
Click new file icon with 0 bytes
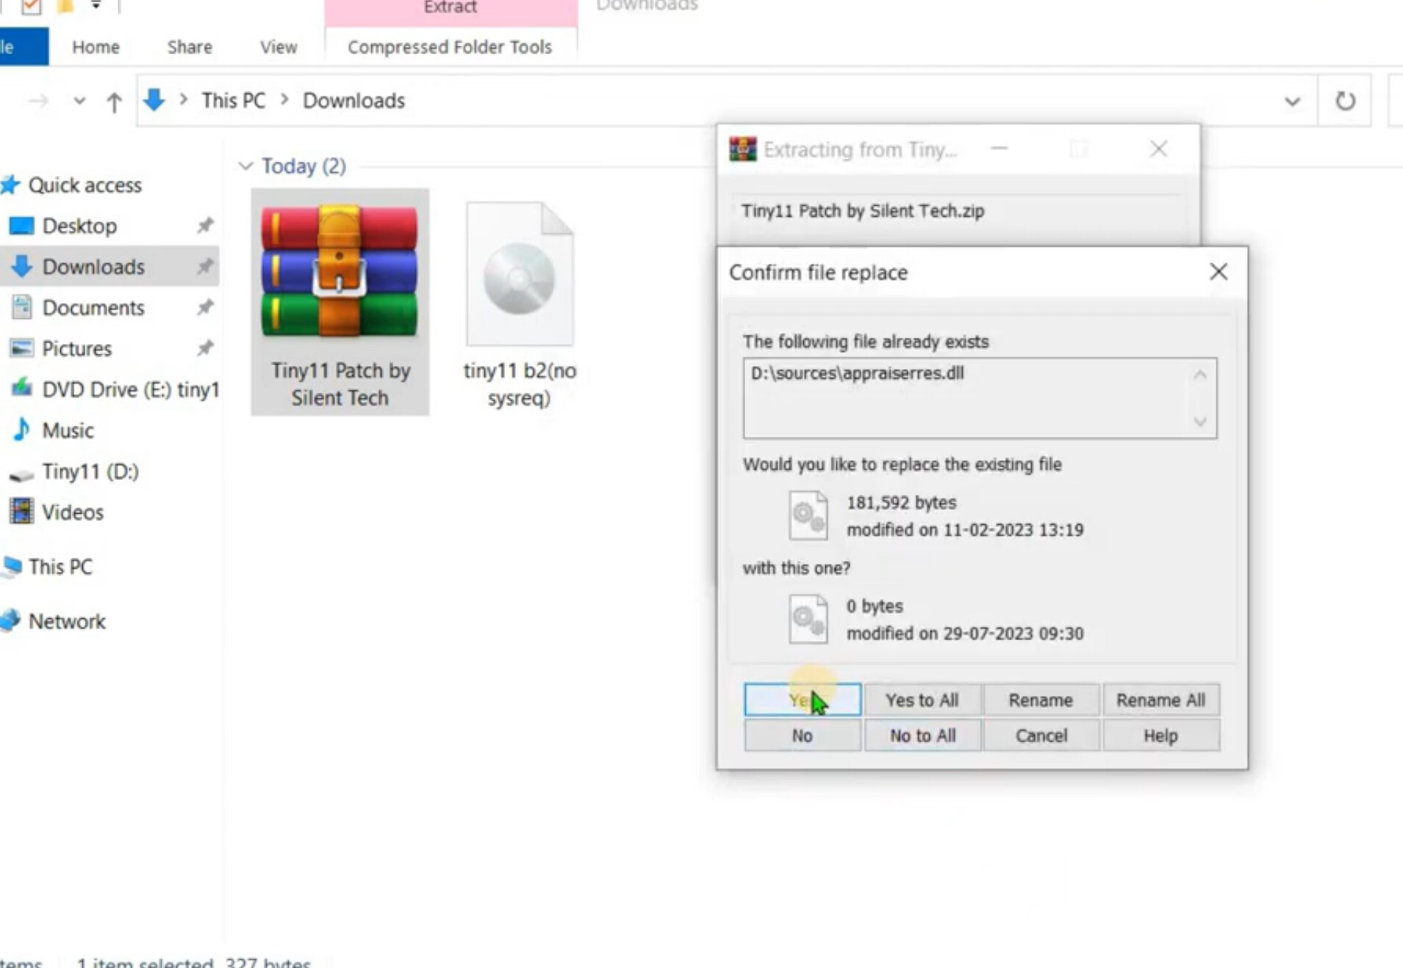(808, 619)
